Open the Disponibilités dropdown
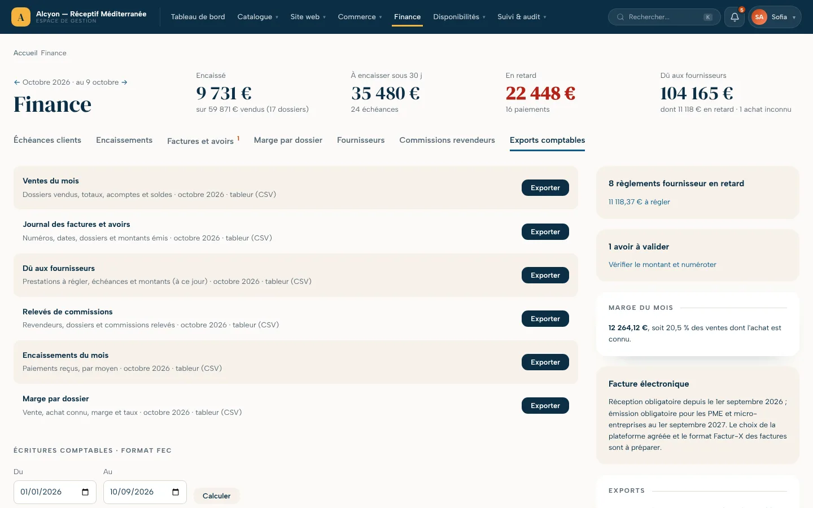The height and width of the screenshot is (508, 813). point(459,17)
